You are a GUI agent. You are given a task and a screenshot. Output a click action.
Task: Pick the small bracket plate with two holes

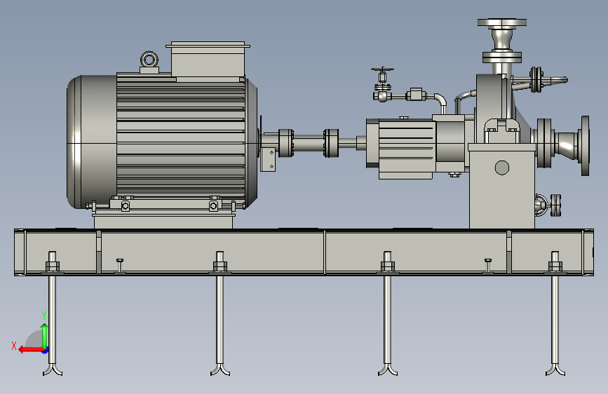(268, 159)
